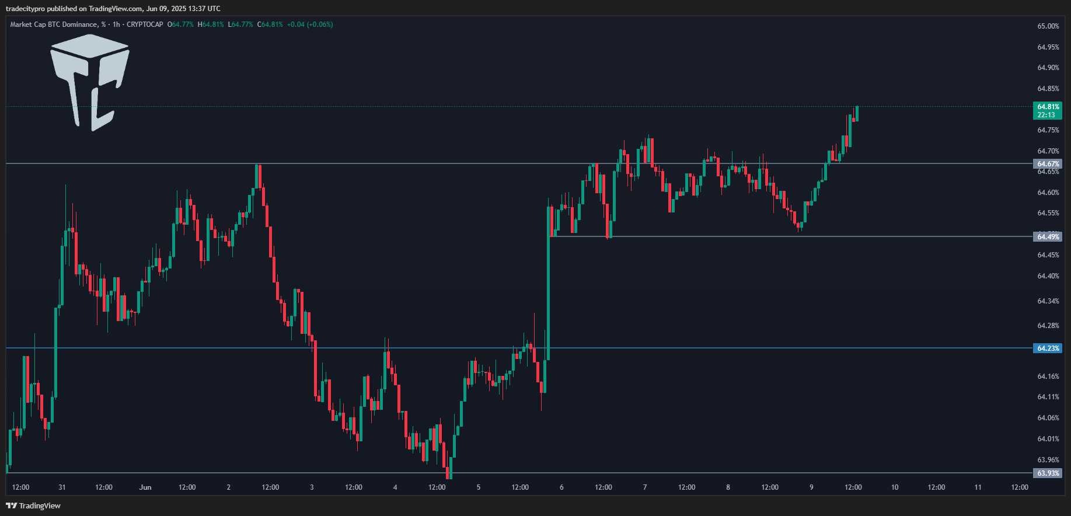Click the blue 64.23% price tag
Screen dimensions: 1071x516
click(x=1048, y=348)
